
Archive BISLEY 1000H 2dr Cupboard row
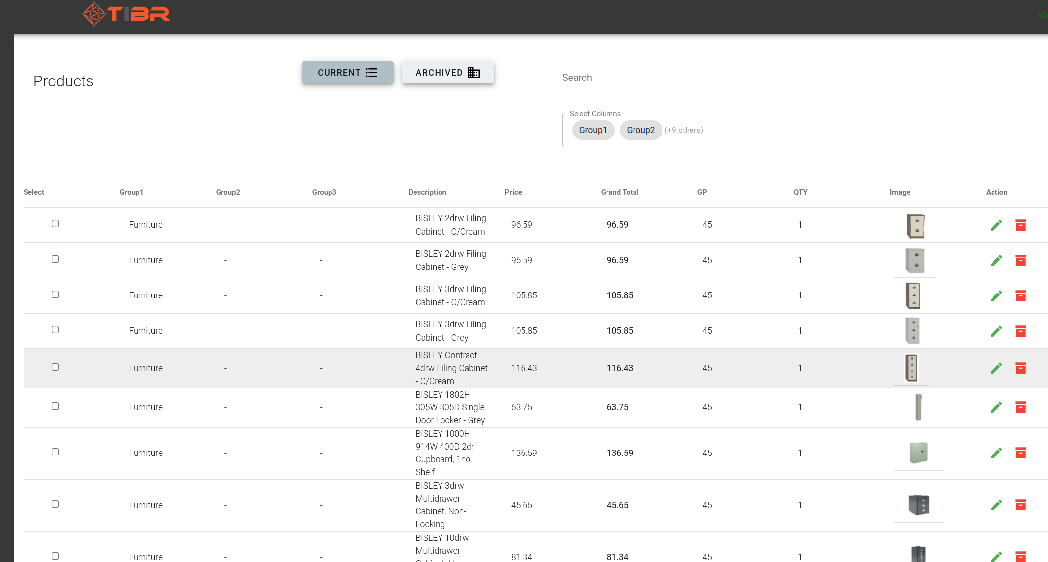coord(1020,453)
